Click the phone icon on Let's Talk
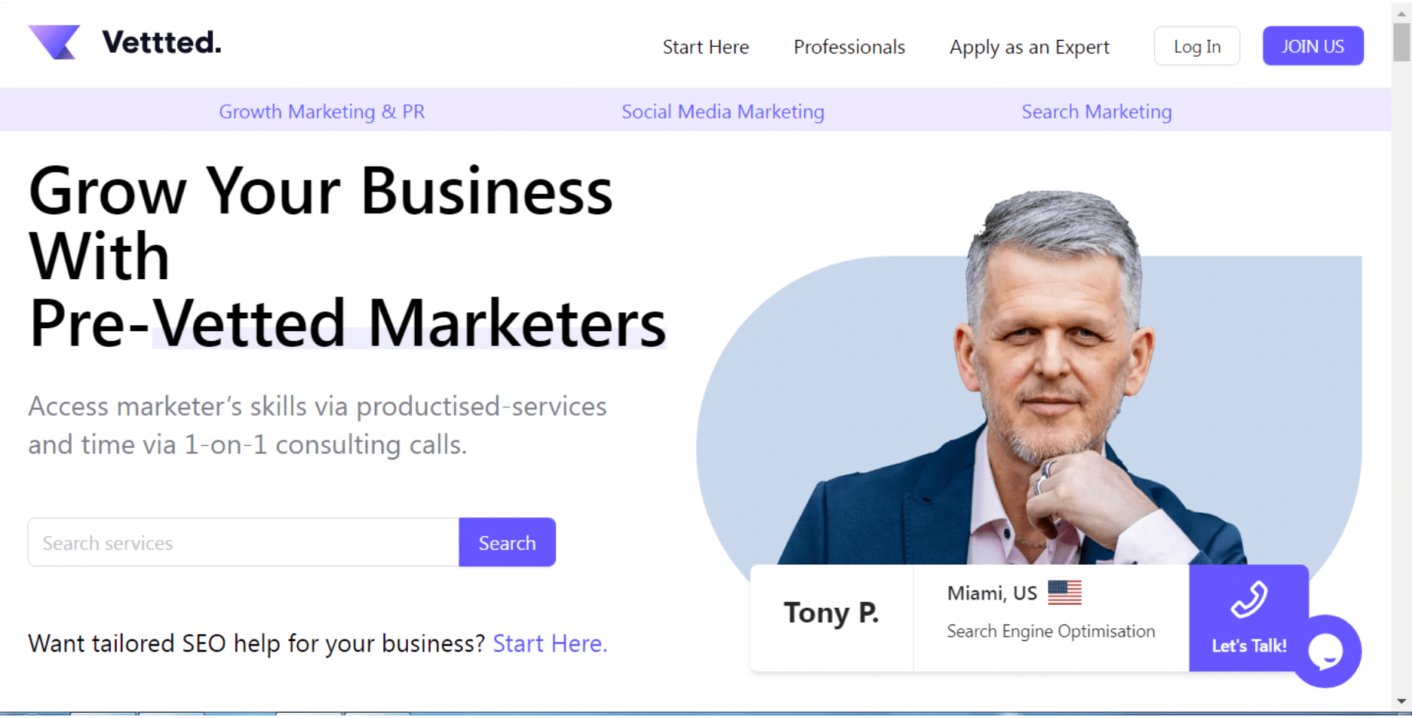 pyautogui.click(x=1249, y=600)
